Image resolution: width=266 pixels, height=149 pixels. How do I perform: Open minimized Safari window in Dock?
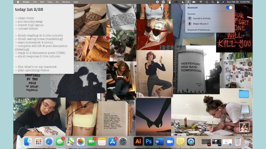tap(227, 142)
